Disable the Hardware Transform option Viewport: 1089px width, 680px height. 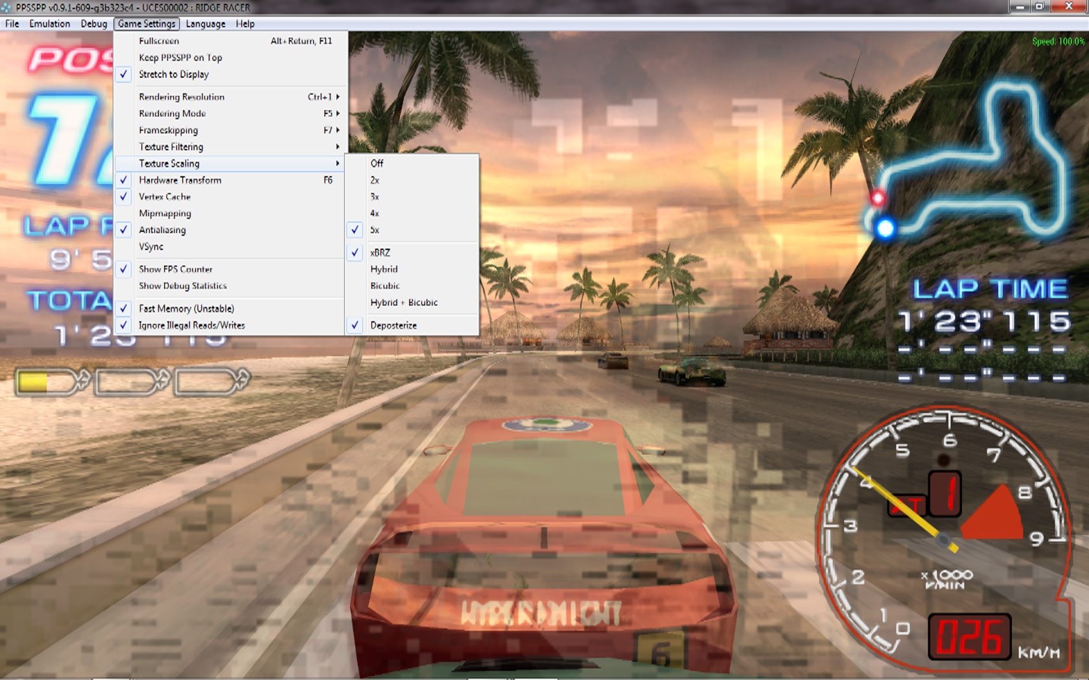click(x=180, y=180)
